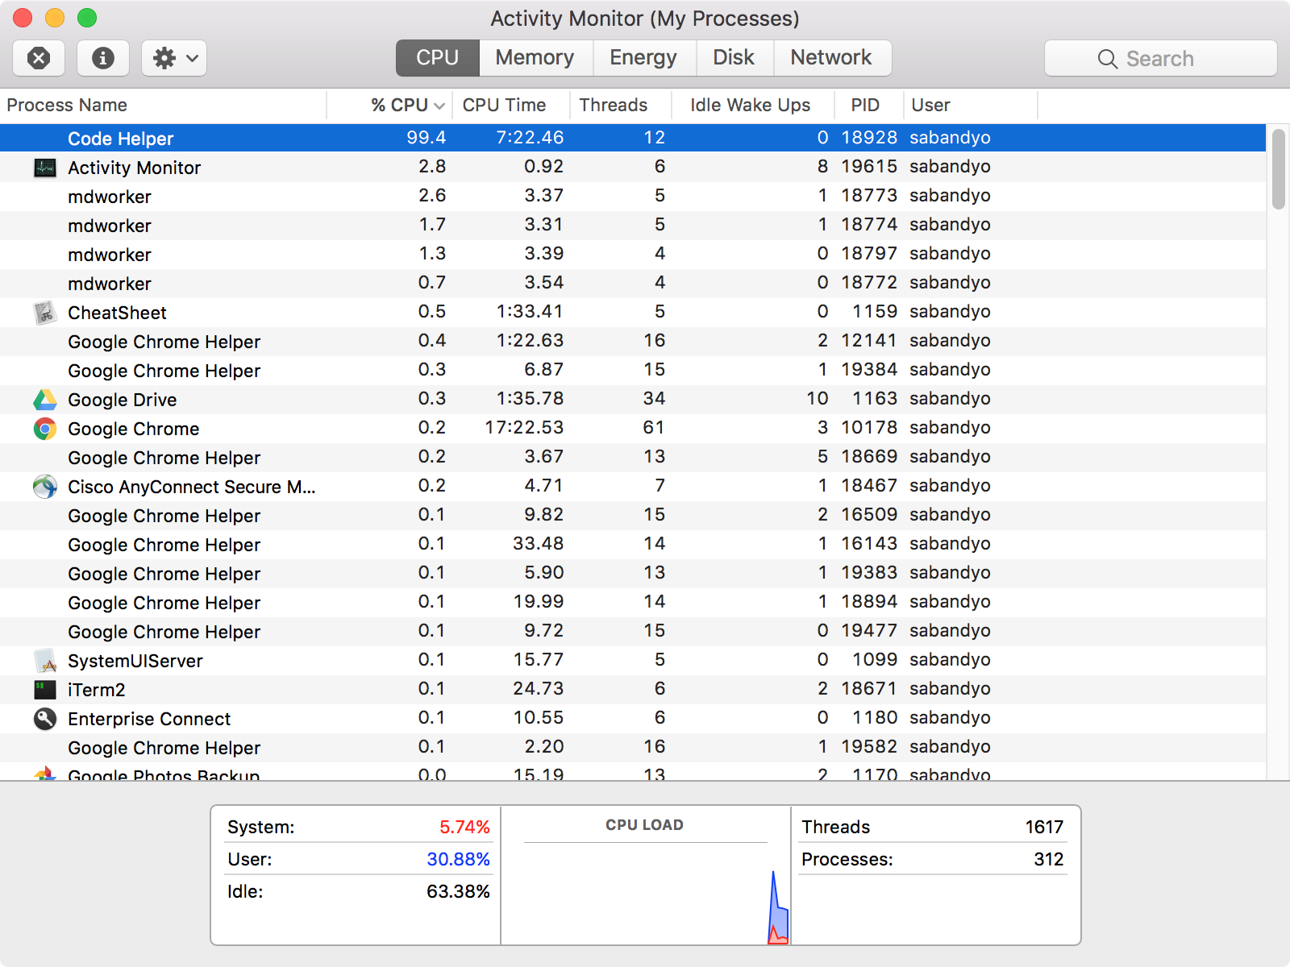This screenshot has height=967, width=1290.
Task: Switch to the Disk tab
Action: (734, 58)
